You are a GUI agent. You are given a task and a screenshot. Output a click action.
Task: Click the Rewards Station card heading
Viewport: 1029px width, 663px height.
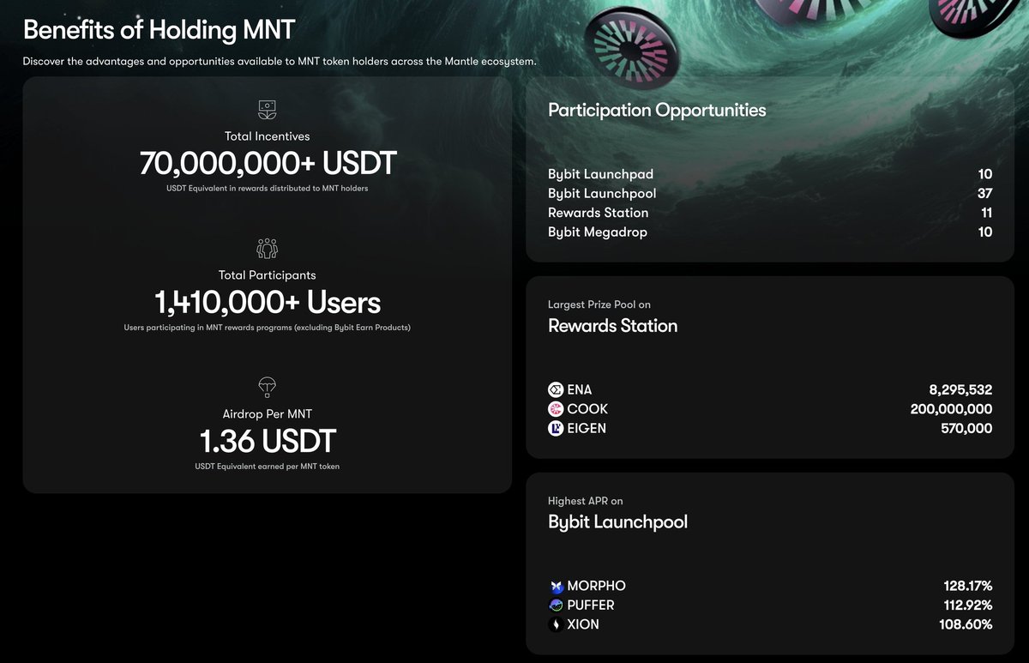coord(612,326)
